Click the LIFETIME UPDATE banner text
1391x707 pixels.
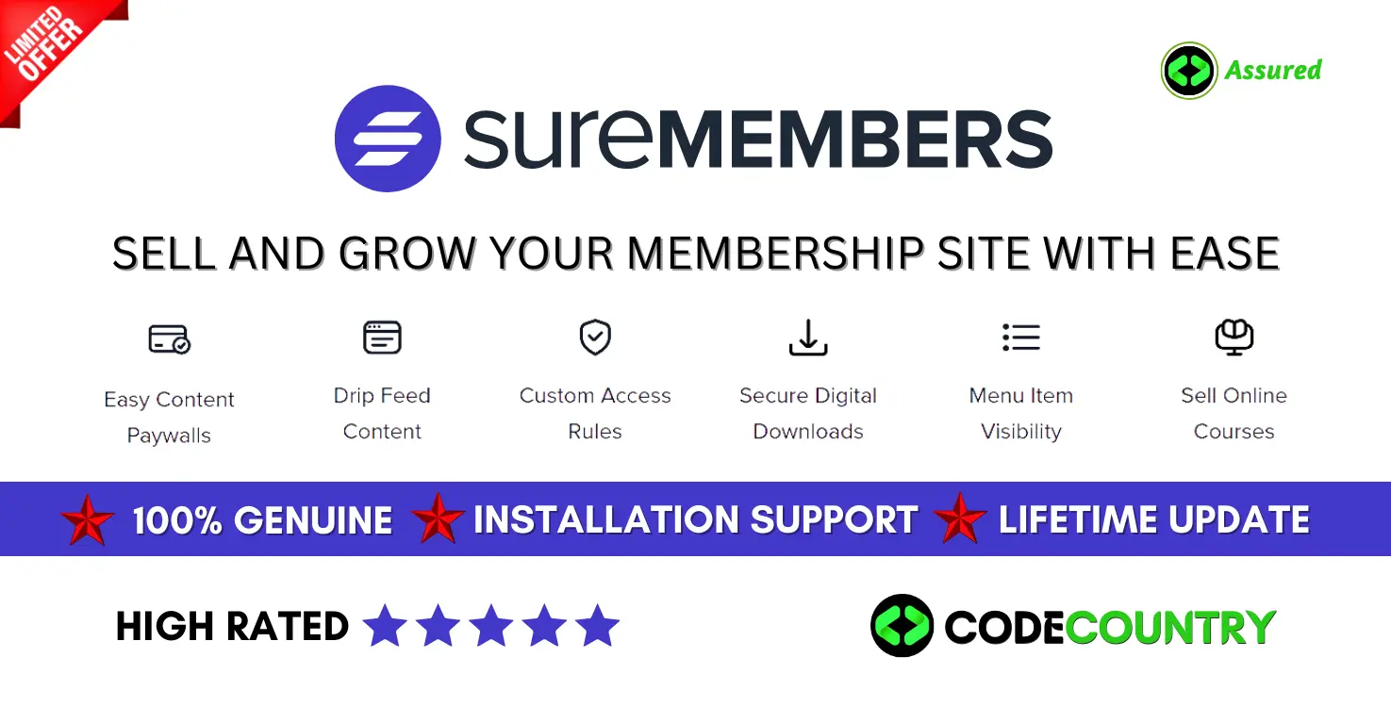(1154, 519)
